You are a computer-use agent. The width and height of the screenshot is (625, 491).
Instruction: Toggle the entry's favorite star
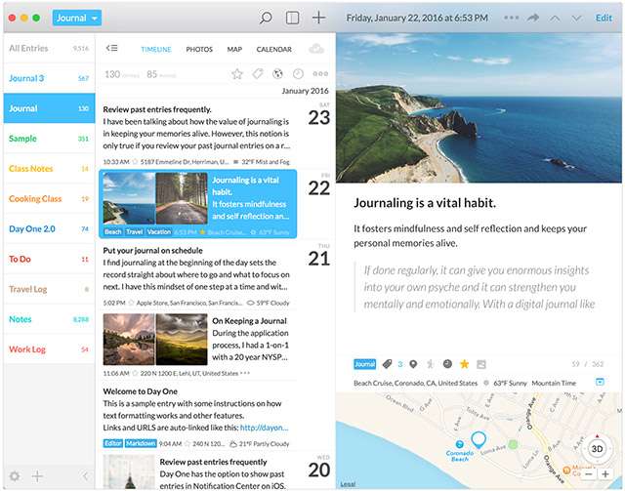coord(464,364)
